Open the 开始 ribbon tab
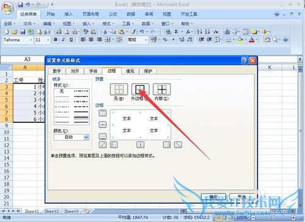Viewport: 305px width, 222px height. pos(51,14)
